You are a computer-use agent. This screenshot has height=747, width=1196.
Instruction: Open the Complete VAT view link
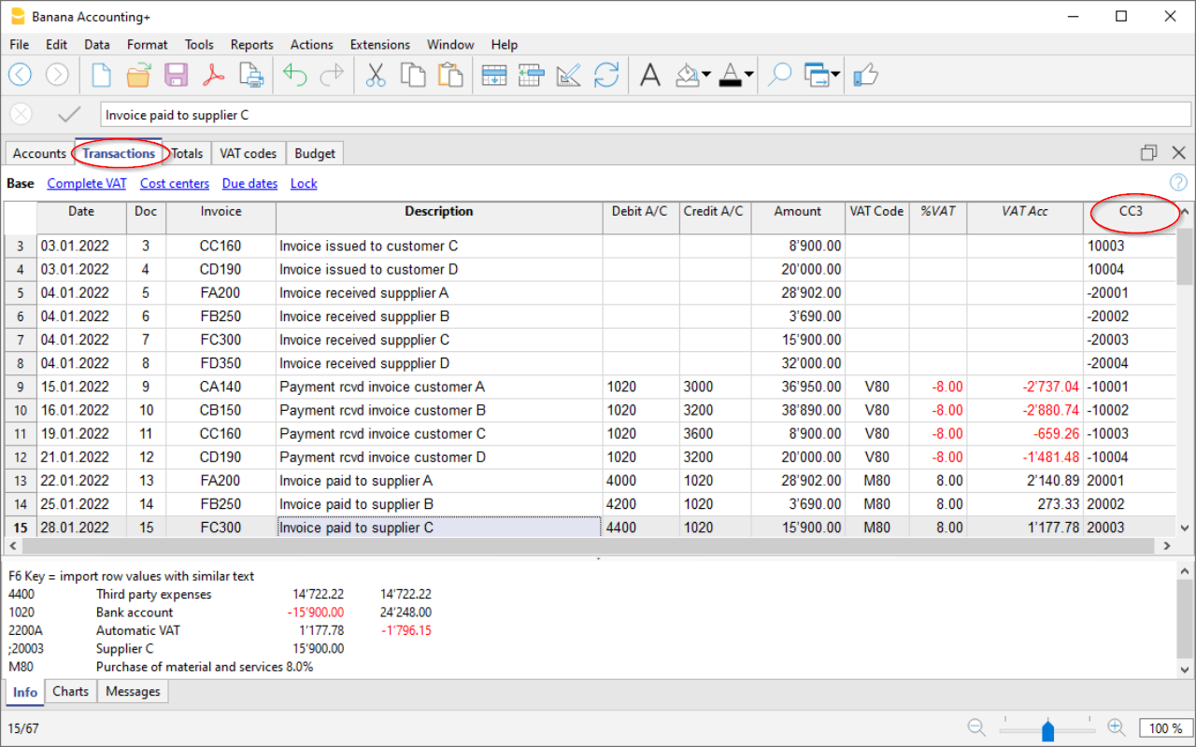(87, 184)
